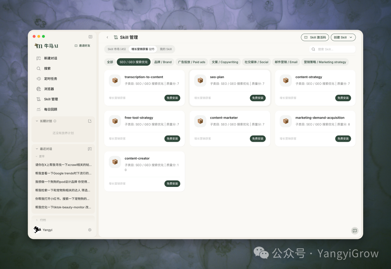Click the marketing-demand-acquisition package icon
This screenshot has height=269, width=391.
click(286, 121)
